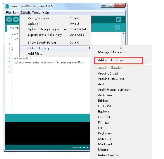Click the Arduino Nano status text
The height and width of the screenshot is (159, 164).
81,147
